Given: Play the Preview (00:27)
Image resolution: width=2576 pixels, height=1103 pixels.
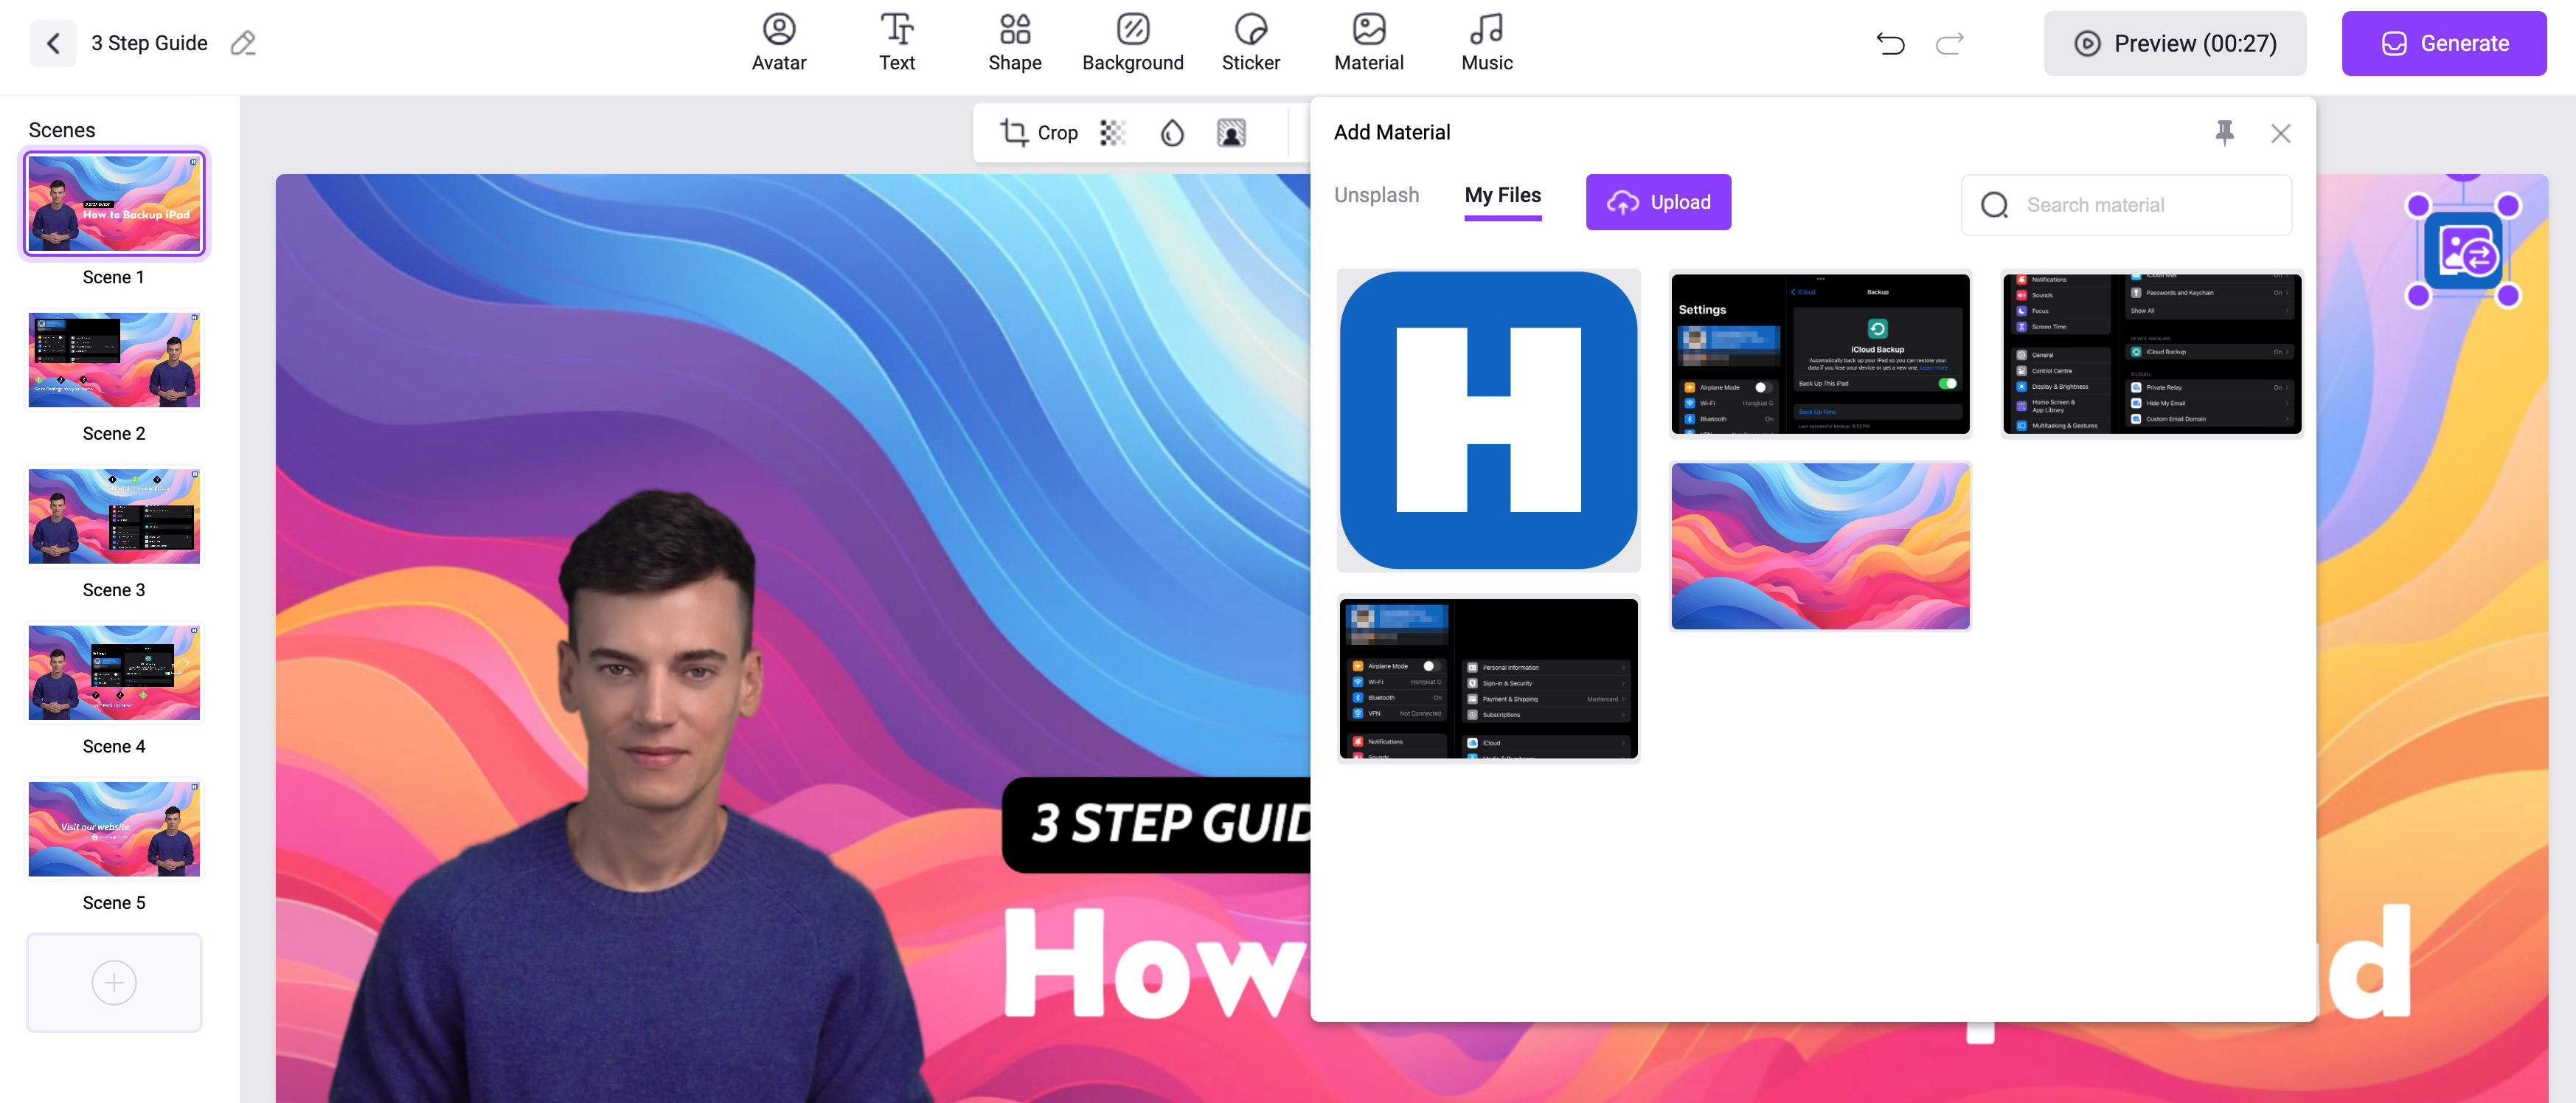Looking at the screenshot, I should (2175, 43).
